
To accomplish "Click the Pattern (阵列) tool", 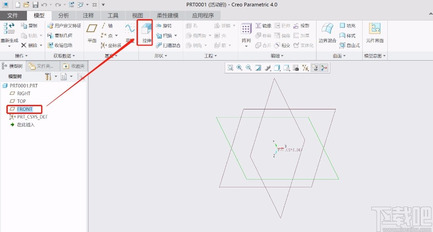I will click(x=246, y=33).
